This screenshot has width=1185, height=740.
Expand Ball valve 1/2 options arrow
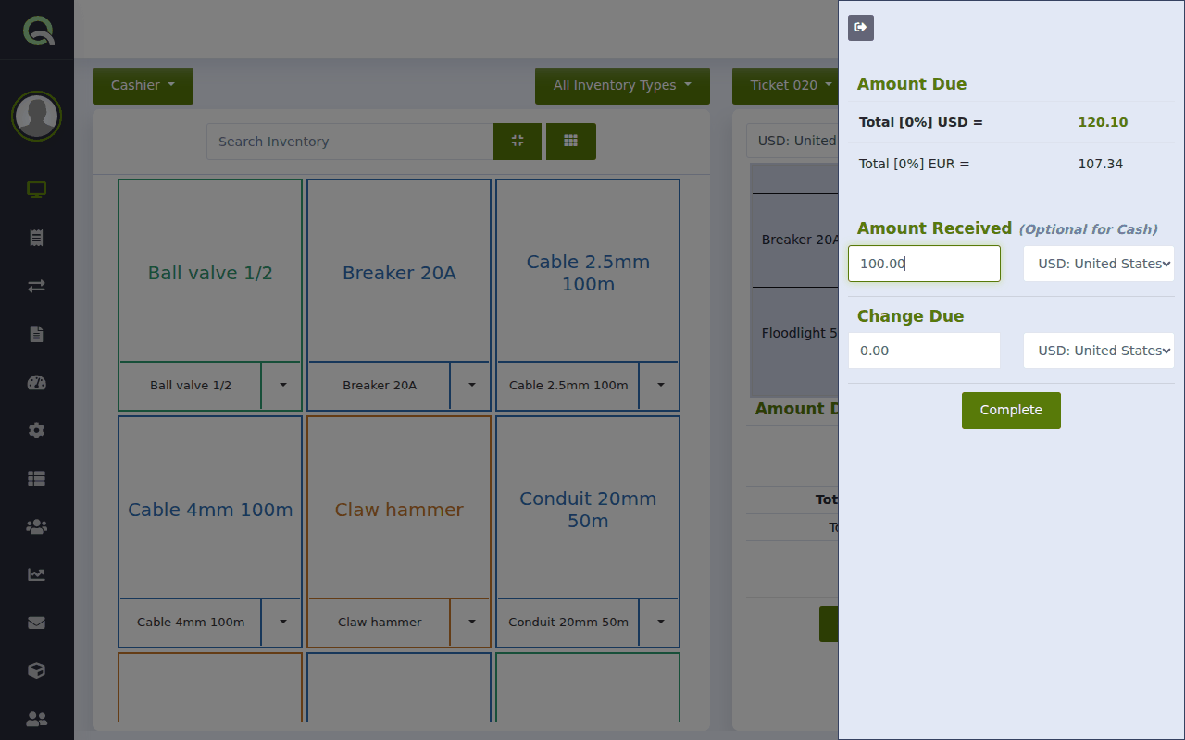pyautogui.click(x=282, y=386)
